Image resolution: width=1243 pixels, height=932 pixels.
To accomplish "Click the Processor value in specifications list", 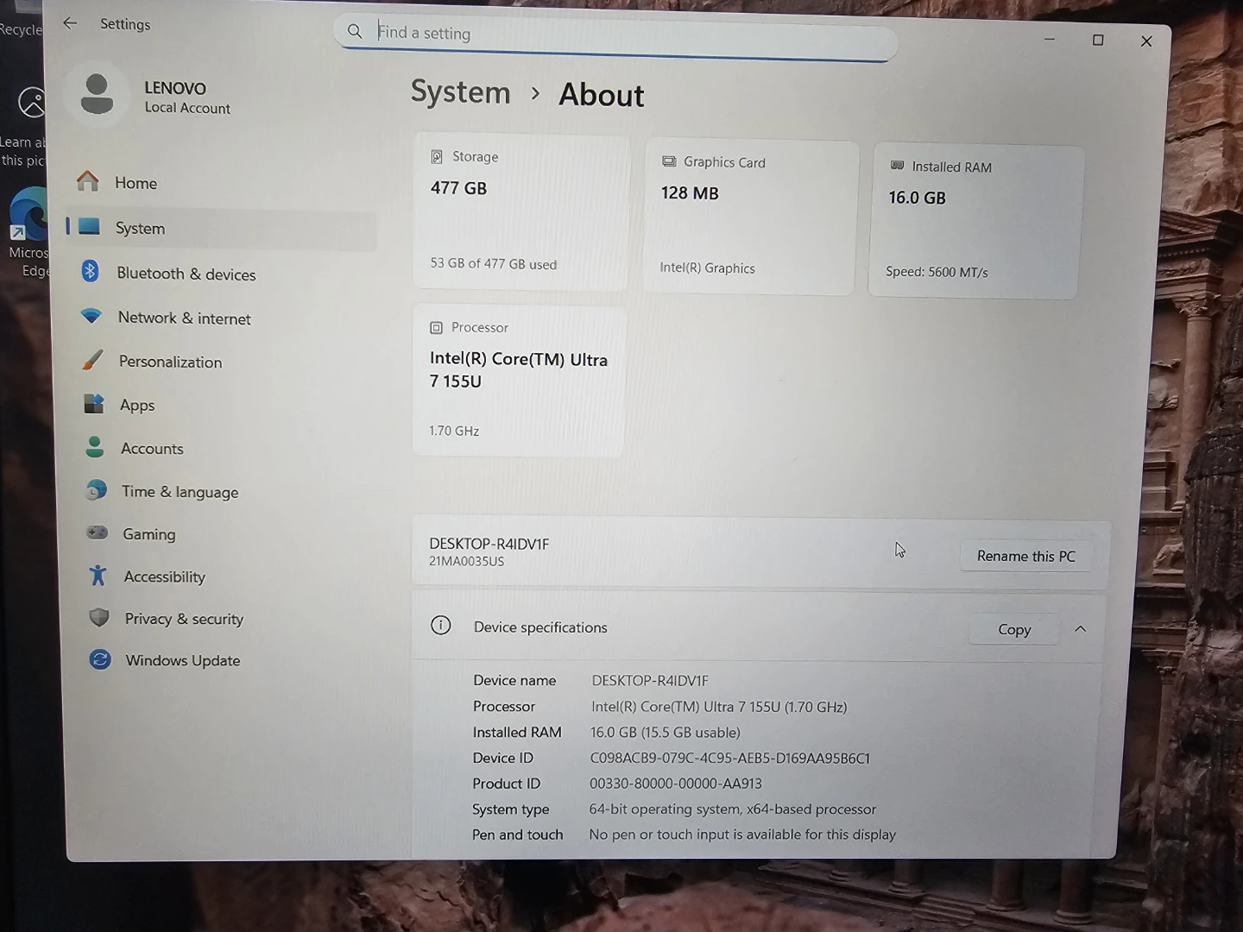I will [x=719, y=707].
